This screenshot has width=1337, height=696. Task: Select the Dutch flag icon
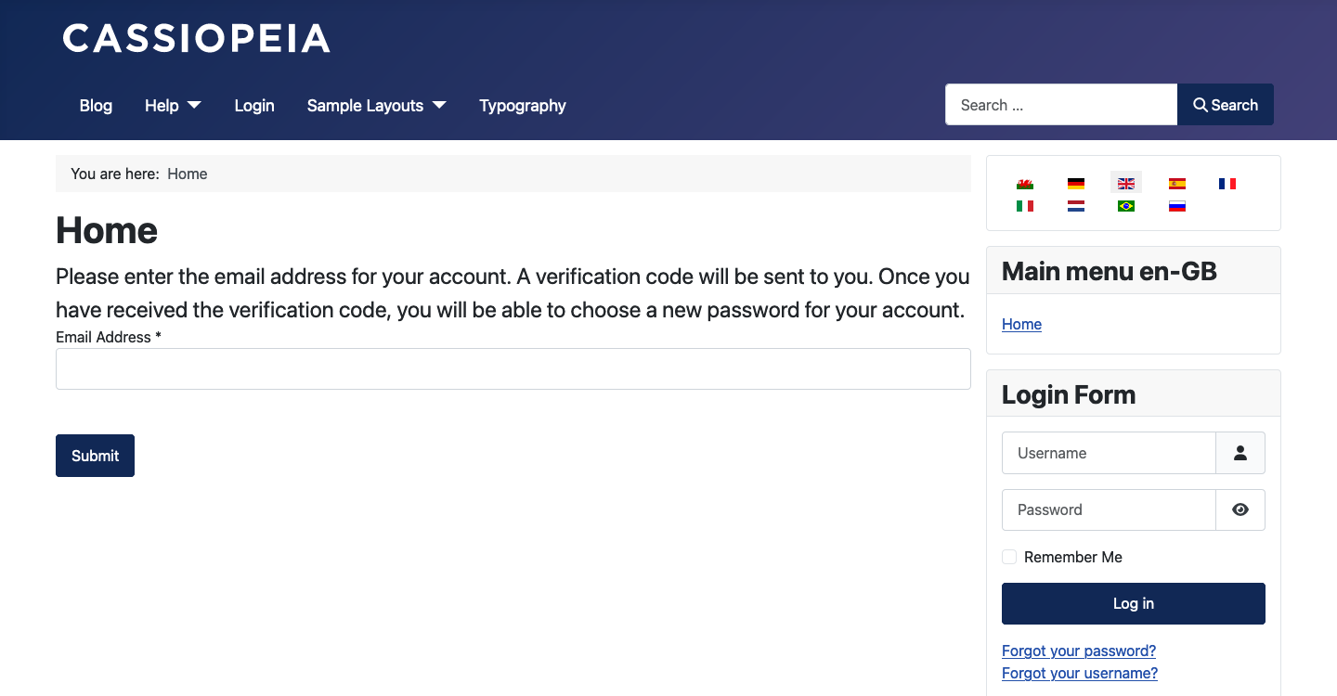coord(1075,205)
